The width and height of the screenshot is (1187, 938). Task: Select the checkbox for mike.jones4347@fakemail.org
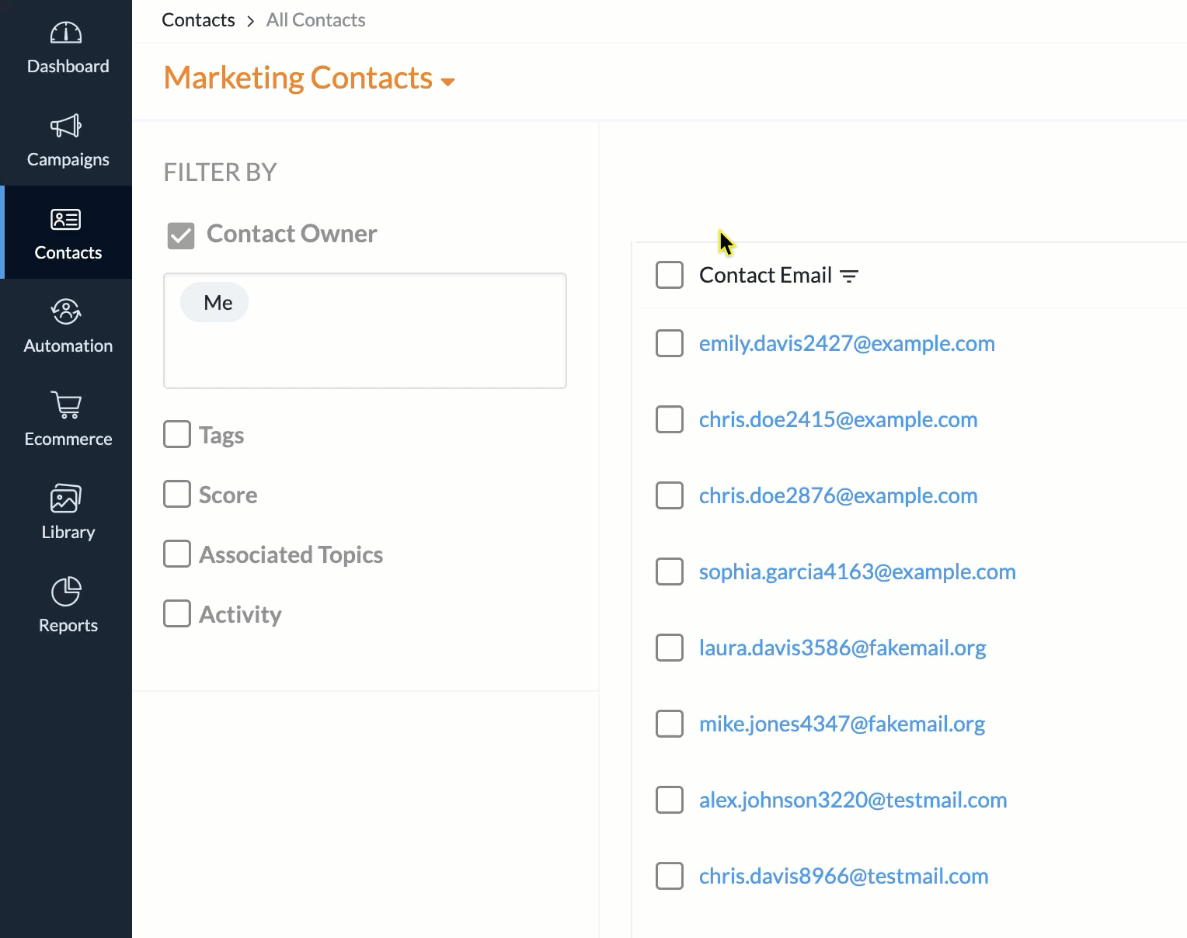pos(670,724)
